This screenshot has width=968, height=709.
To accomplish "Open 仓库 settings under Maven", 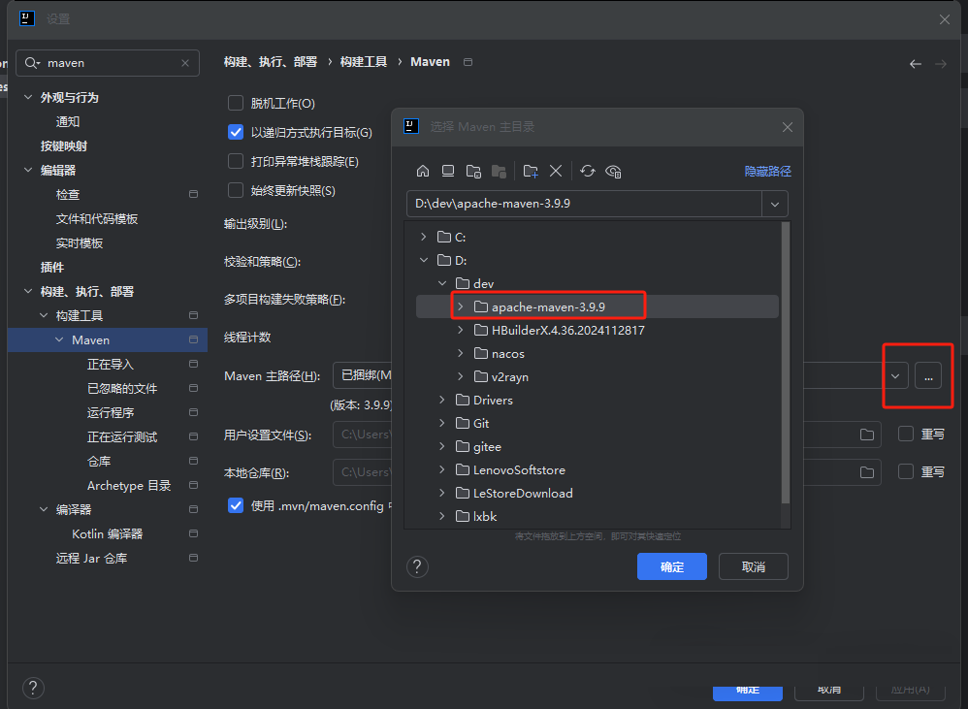I will coord(99,461).
